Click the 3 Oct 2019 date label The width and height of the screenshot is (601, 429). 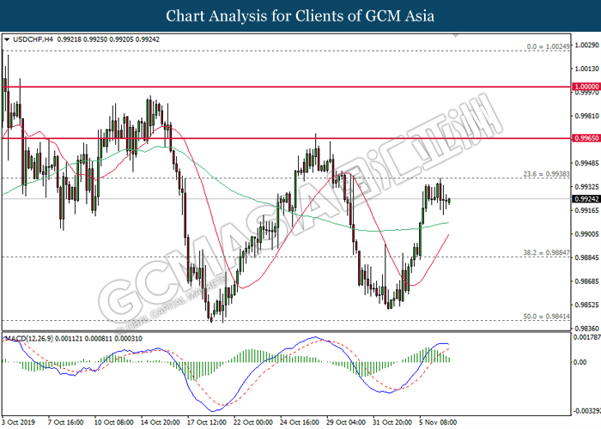pyautogui.click(x=19, y=422)
